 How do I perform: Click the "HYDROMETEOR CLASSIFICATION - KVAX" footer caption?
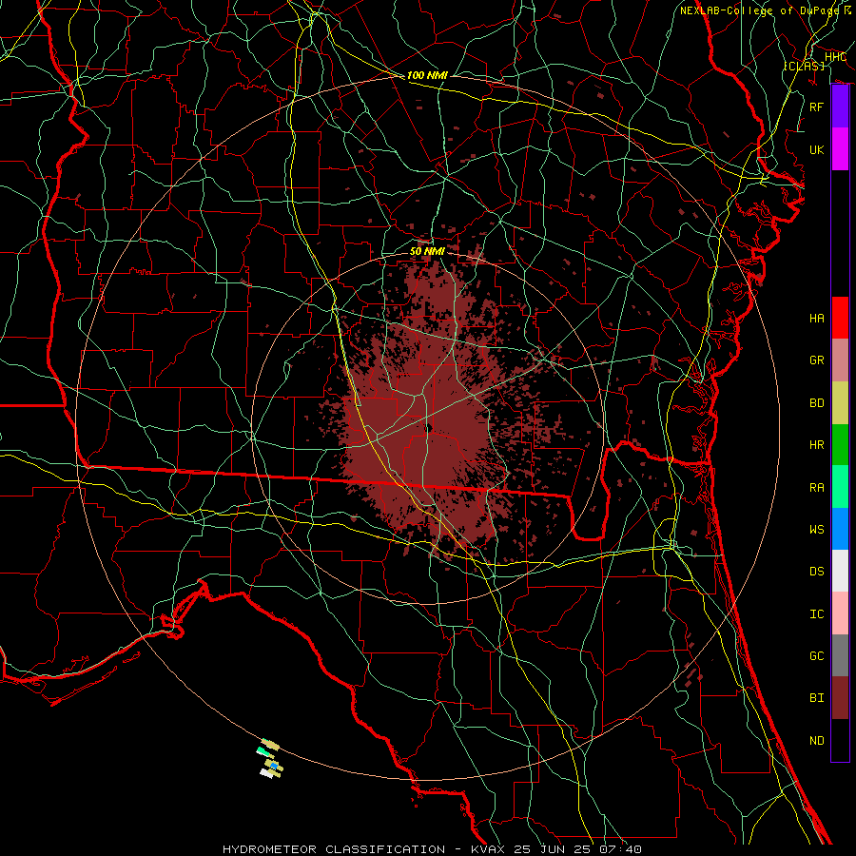click(364, 849)
